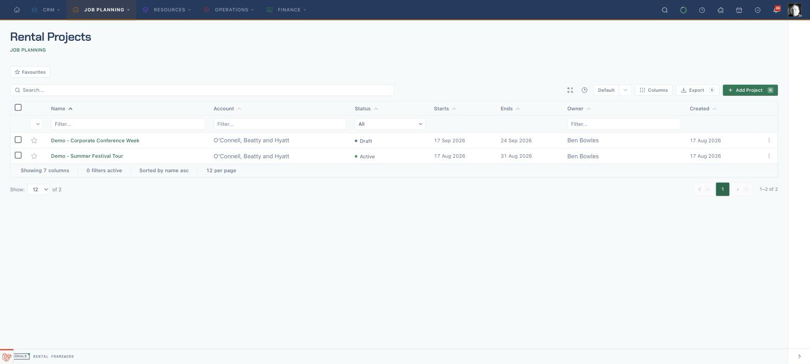The width and height of the screenshot is (810, 364).
Task: Star the Demo - Summer Festival Tour project
Action: click(34, 156)
